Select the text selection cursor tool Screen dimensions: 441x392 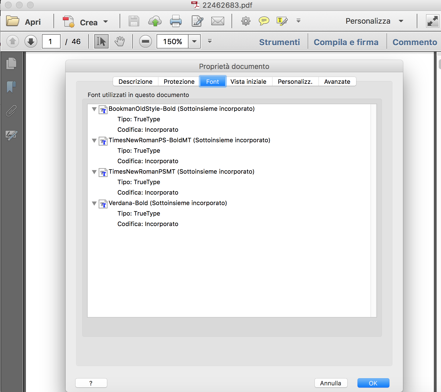[x=101, y=42]
